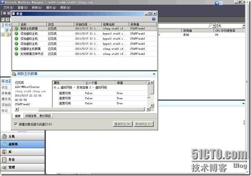This screenshot has height=176, width=251.
Task: Select the 刷新主机群集 job row
Action: pos(85,28)
